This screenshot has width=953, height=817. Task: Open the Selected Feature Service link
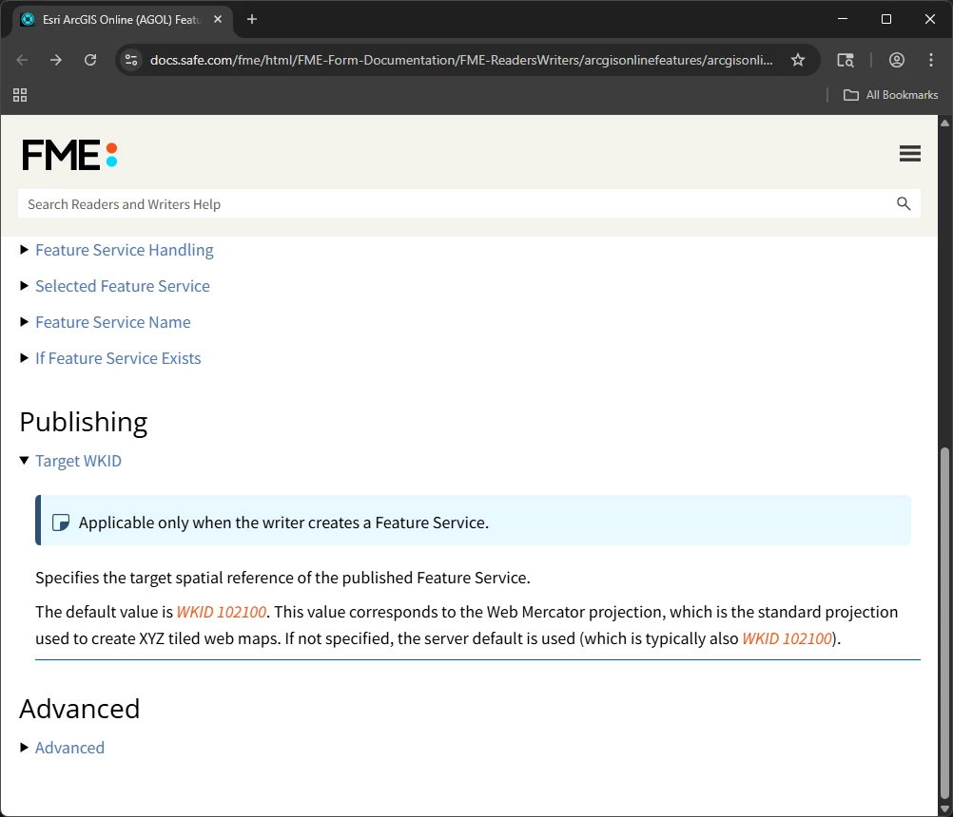tap(122, 286)
